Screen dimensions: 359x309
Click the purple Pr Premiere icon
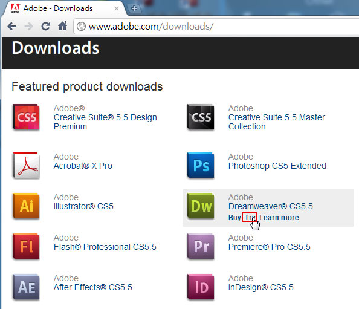(201, 247)
